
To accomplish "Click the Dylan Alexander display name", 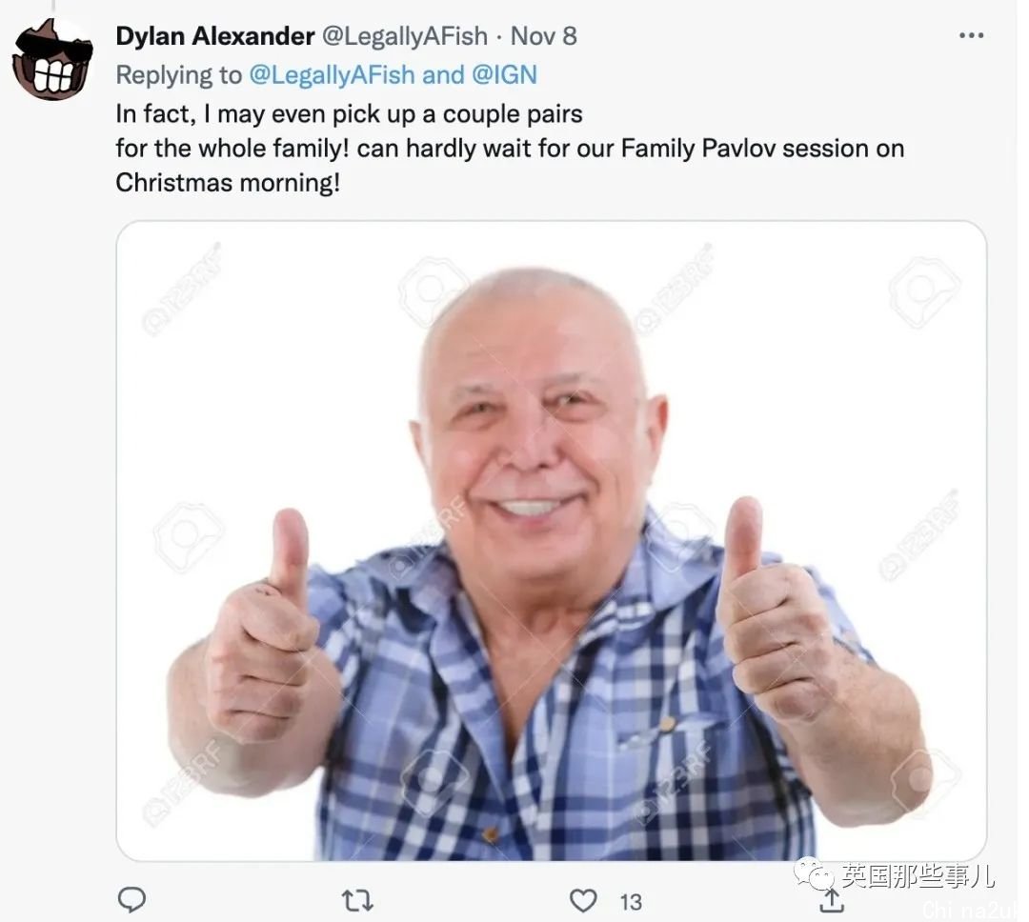I will pyautogui.click(x=215, y=36).
